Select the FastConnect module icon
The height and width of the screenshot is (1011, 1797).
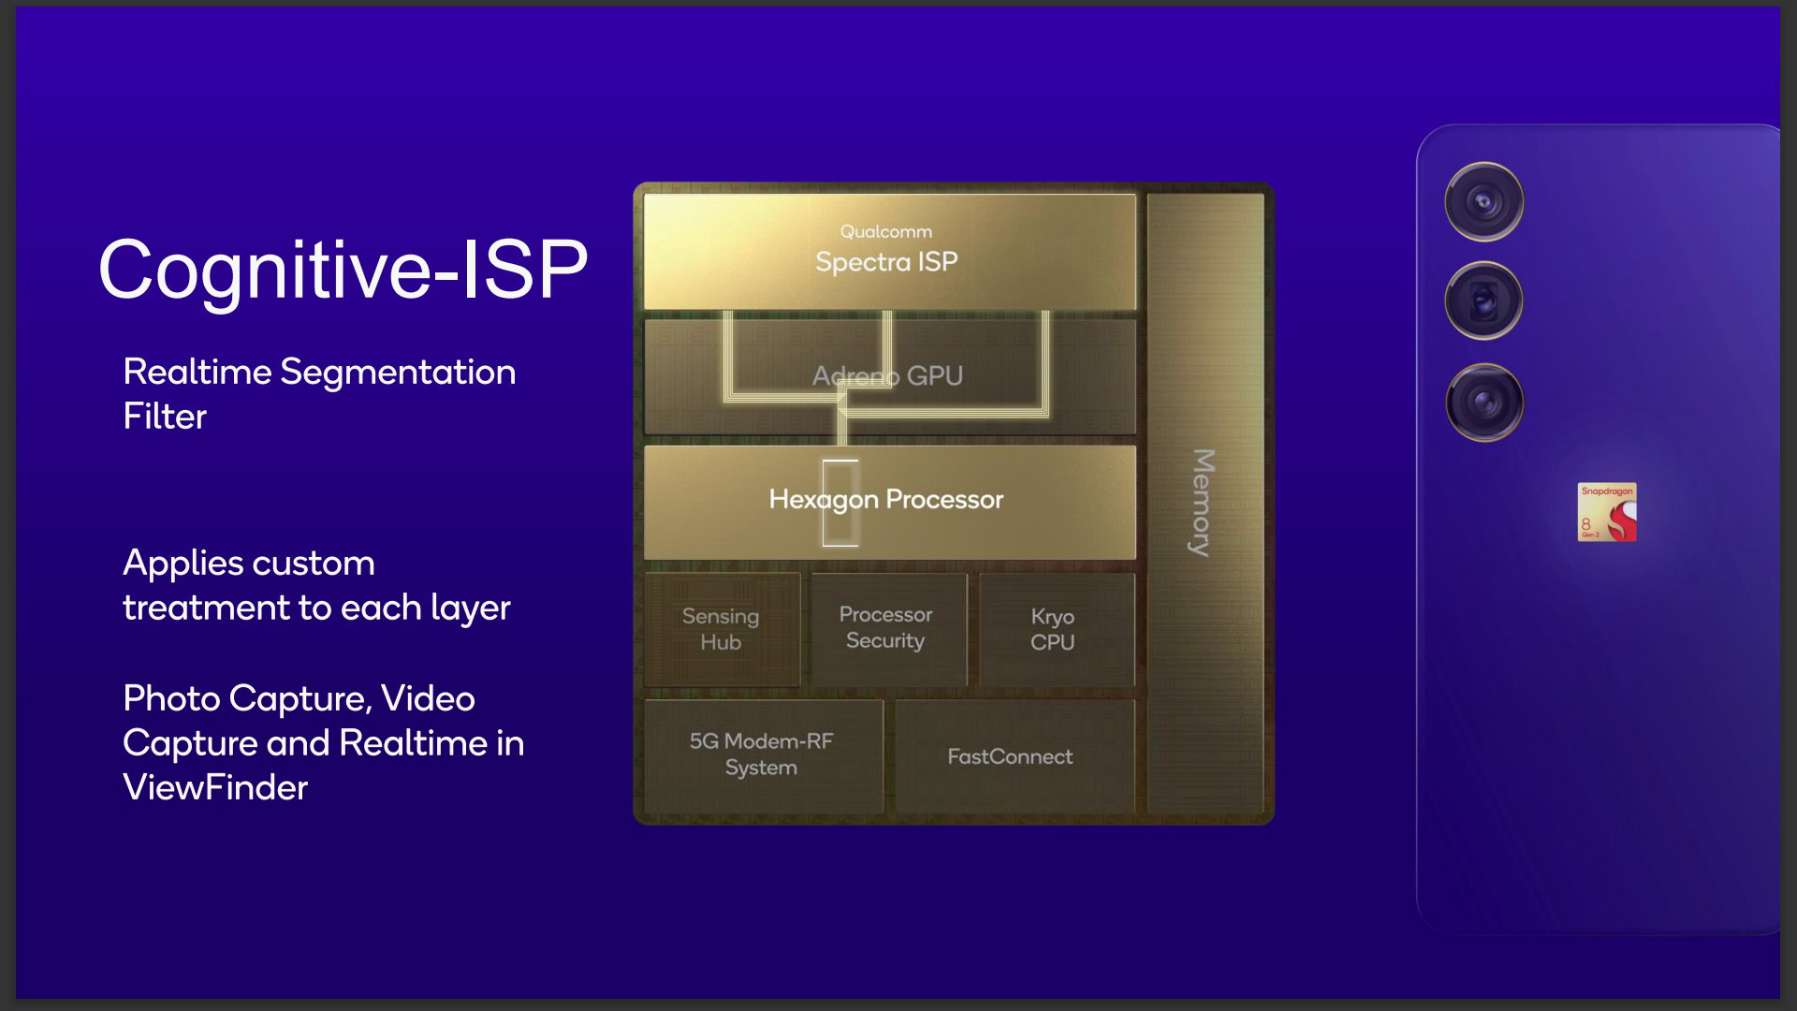[x=1012, y=755]
